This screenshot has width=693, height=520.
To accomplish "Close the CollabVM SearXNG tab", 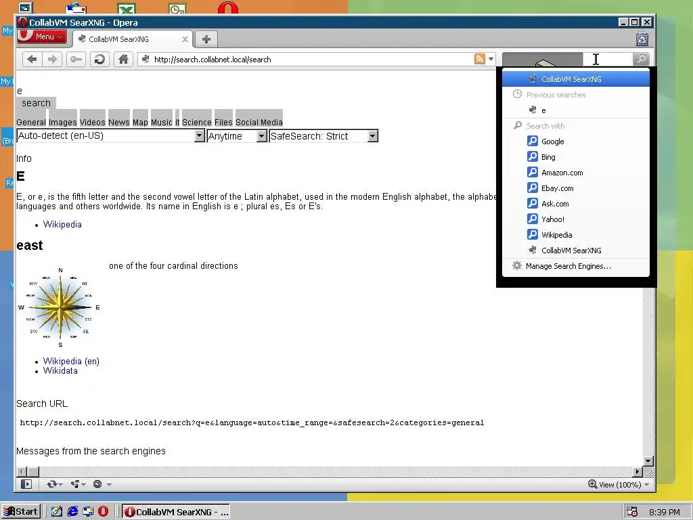I will pos(185,39).
